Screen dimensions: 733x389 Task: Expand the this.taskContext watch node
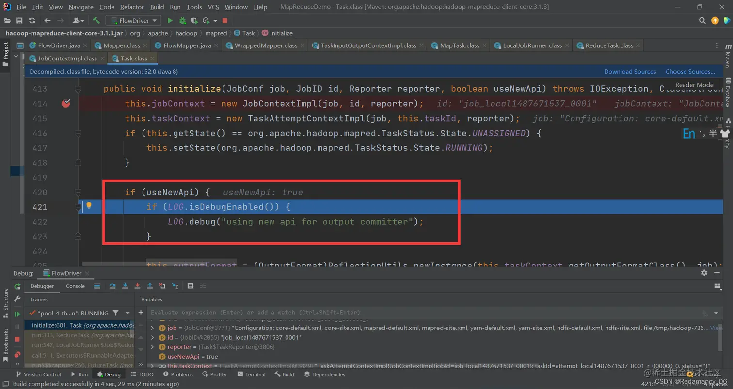153,366
